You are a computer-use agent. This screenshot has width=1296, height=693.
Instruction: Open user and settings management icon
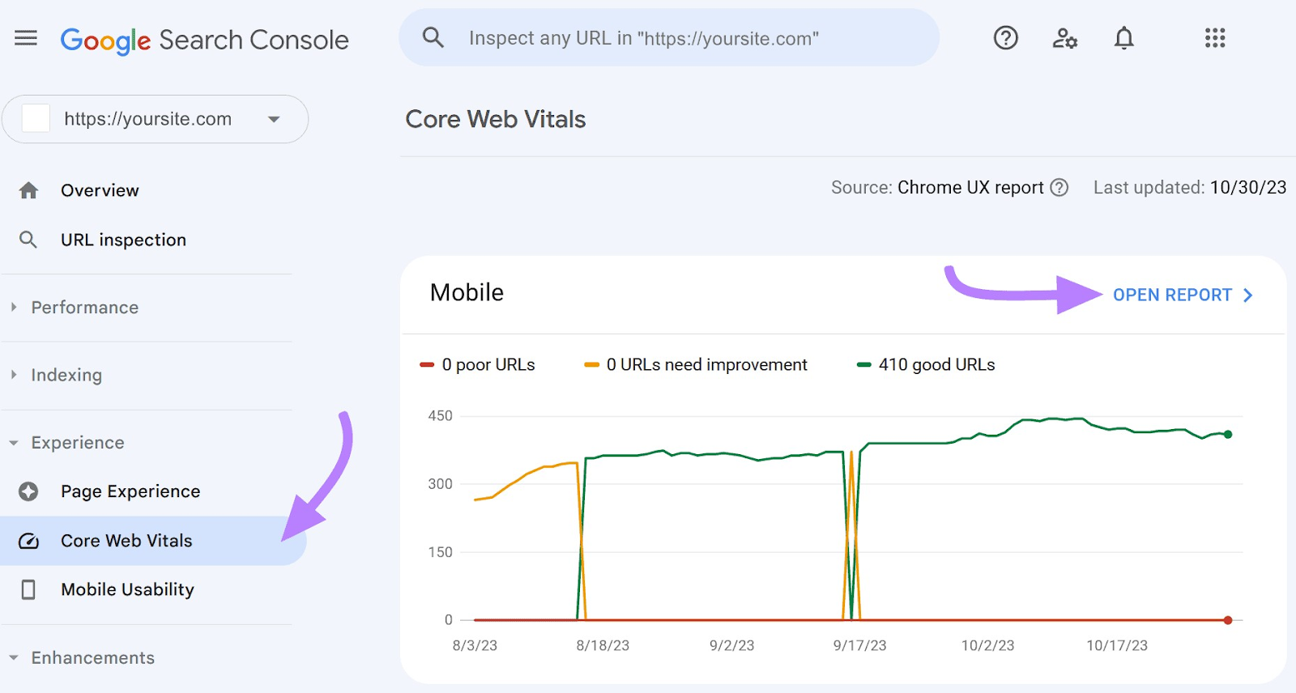tap(1064, 38)
